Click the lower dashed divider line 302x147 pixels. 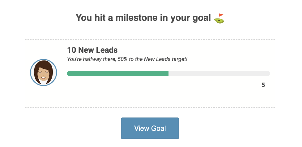point(150,107)
